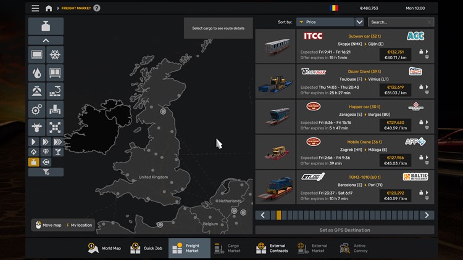Viewport: 463px width, 260px height.
Task: Open the hamburger main menu
Action: click(x=35, y=8)
